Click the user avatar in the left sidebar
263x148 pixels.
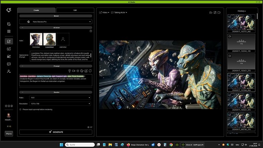[x=9, y=115]
